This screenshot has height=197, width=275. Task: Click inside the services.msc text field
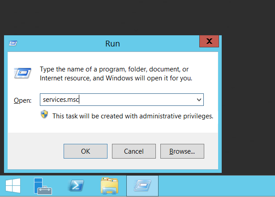click(116, 100)
